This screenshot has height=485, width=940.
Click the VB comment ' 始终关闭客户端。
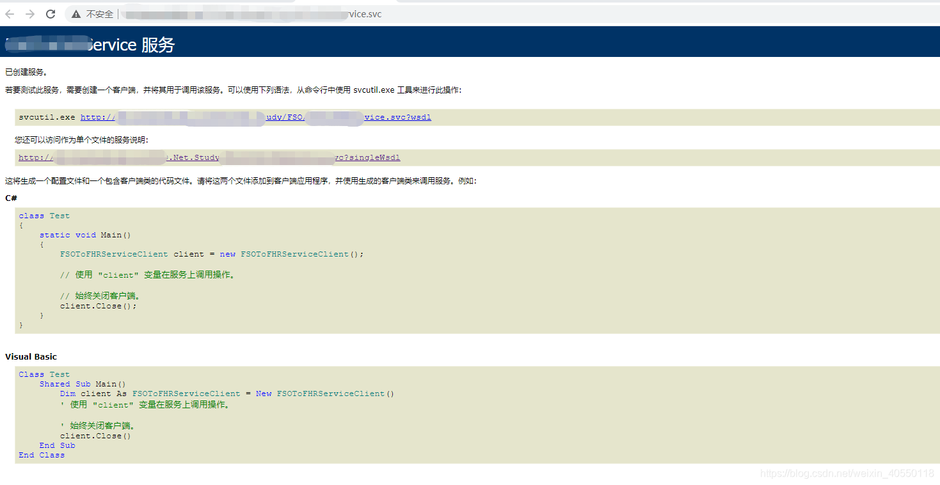click(97, 425)
